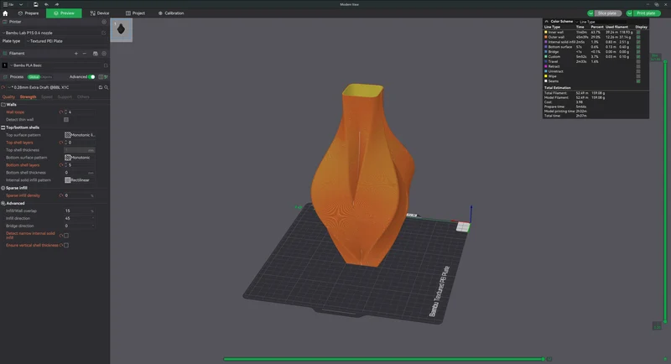
Task: Open Top surface pattern dropdown
Action: tap(80, 135)
